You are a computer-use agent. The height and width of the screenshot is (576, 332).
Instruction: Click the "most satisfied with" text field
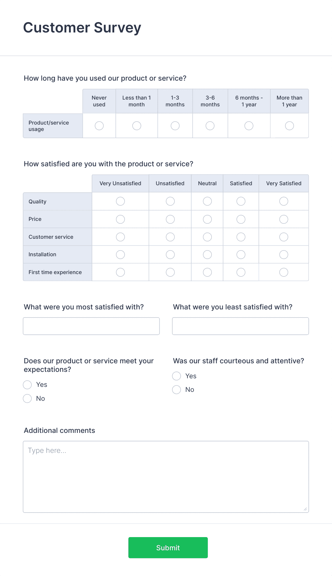click(91, 326)
